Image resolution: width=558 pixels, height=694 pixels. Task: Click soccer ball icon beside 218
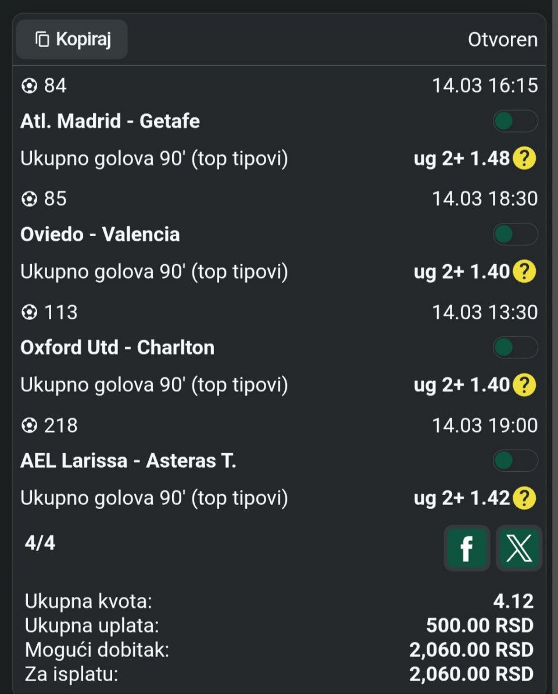[x=28, y=426]
